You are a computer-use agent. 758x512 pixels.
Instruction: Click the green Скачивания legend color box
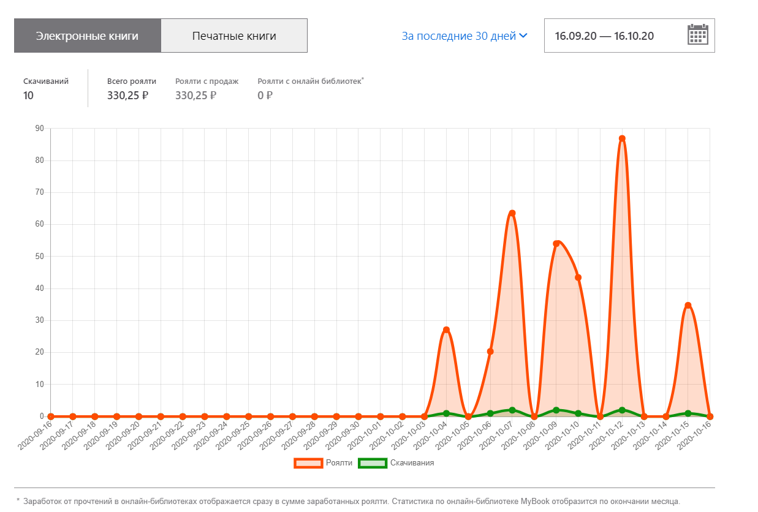pos(372,463)
